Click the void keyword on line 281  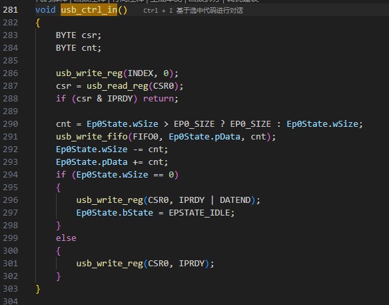pos(45,10)
